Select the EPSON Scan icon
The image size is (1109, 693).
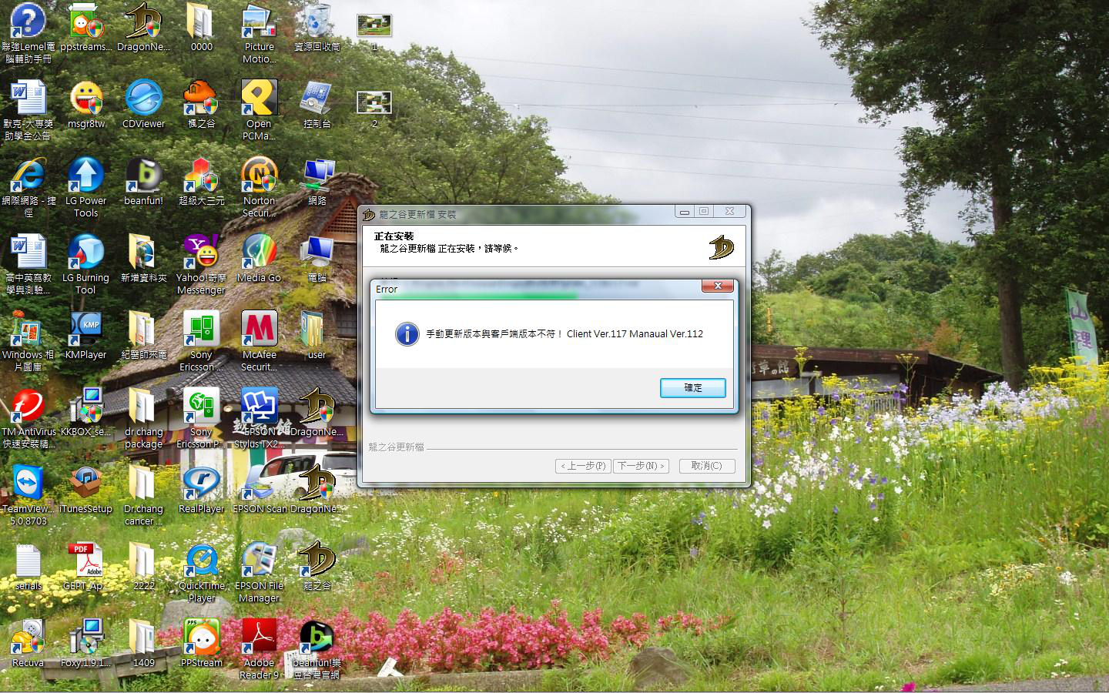coord(259,490)
